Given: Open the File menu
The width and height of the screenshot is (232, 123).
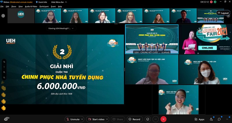Looking at the screenshot, I should click(x=2, y=6).
